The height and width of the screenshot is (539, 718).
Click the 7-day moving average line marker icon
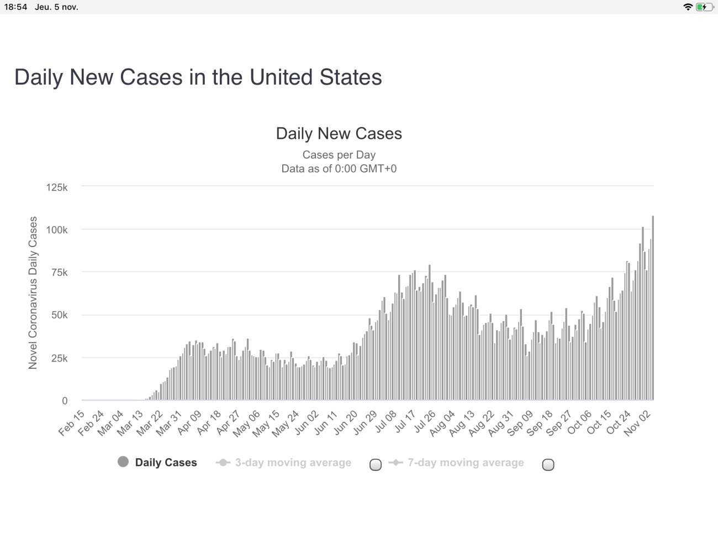coord(395,463)
